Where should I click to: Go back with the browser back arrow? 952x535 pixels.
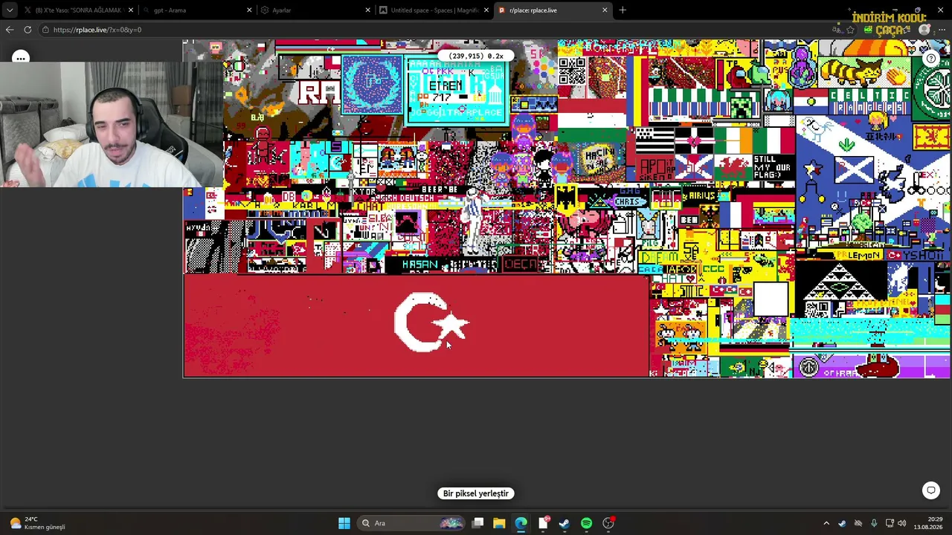[x=9, y=30]
